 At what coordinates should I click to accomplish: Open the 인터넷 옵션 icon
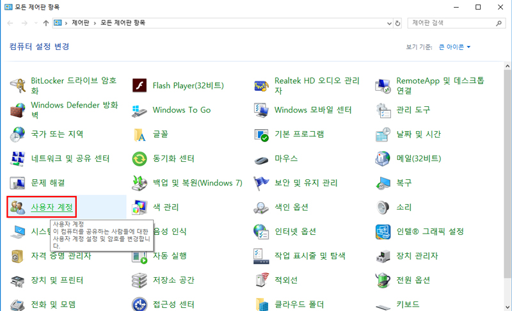261,232
